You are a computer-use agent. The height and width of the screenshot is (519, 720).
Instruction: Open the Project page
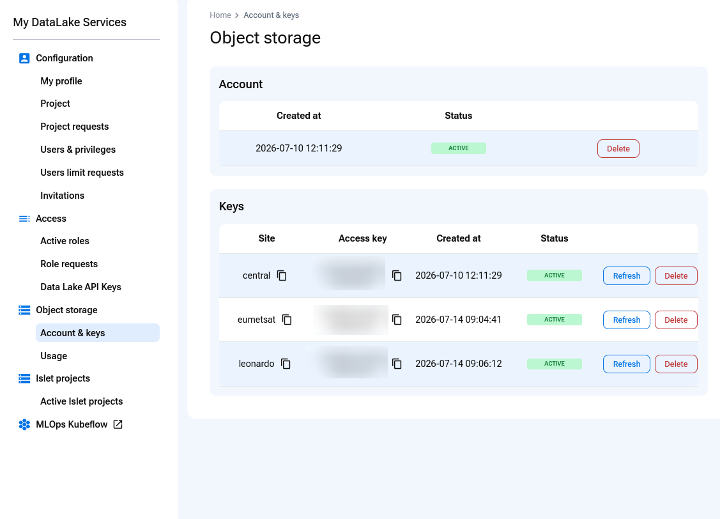55,104
